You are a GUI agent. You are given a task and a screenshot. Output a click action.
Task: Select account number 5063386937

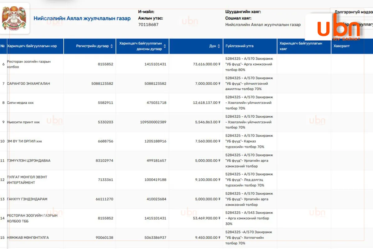click(x=155, y=237)
